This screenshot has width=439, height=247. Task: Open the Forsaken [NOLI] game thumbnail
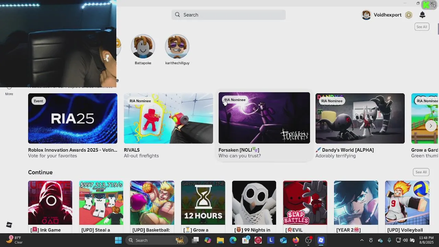click(264, 118)
